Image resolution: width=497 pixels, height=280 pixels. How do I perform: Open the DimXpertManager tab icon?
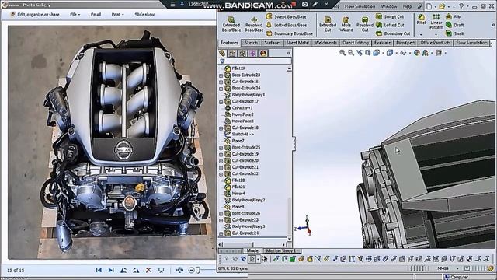(252, 53)
